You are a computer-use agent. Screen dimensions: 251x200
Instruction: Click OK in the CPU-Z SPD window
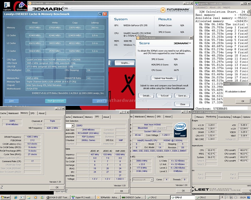tap(122, 191)
